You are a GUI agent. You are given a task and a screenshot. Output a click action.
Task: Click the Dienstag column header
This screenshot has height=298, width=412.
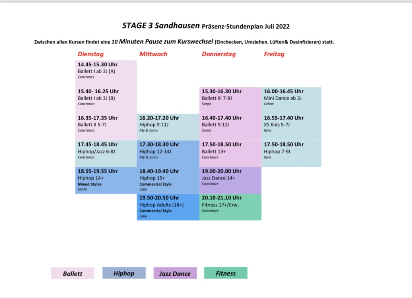tap(91, 54)
